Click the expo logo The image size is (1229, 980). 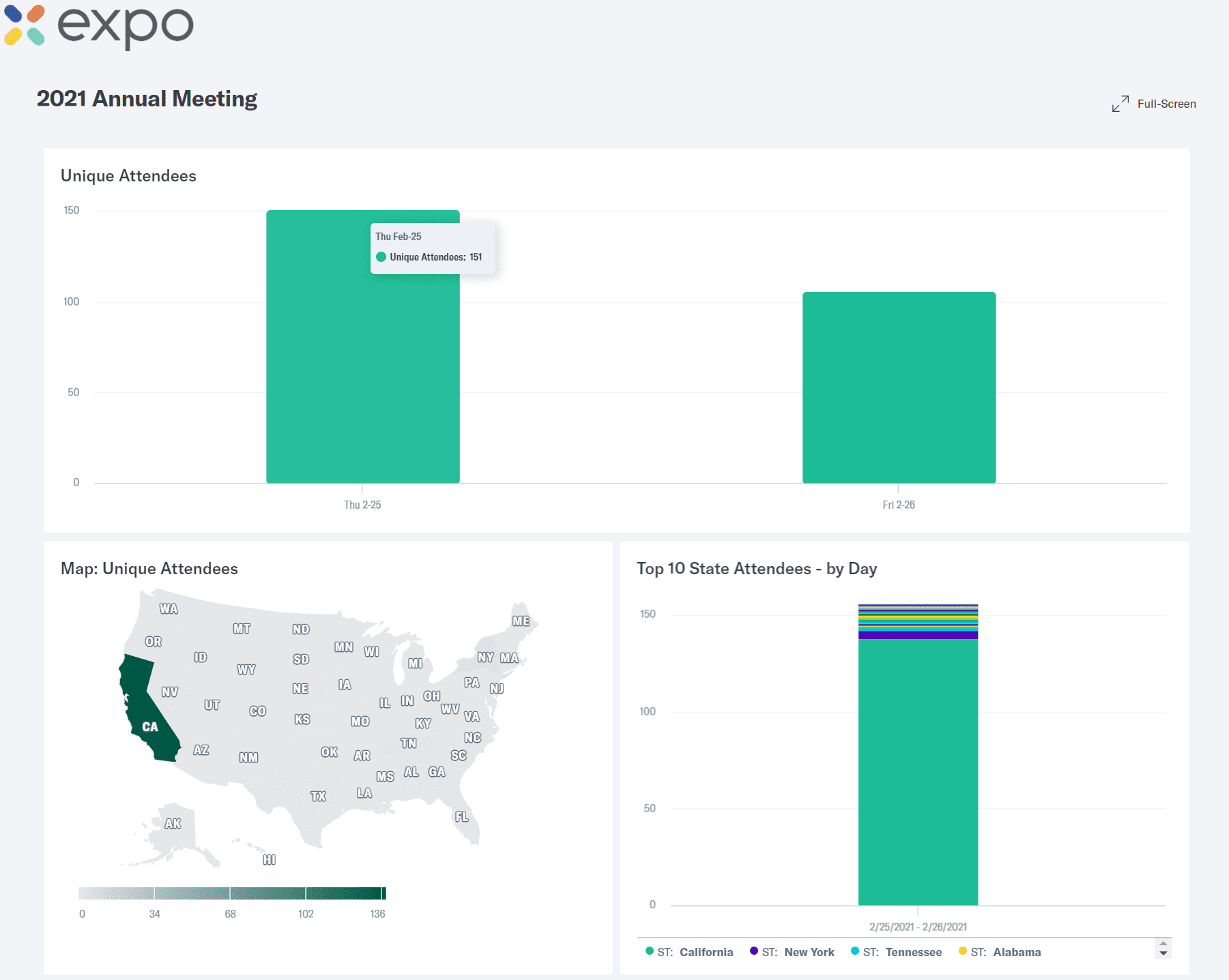coord(100,26)
